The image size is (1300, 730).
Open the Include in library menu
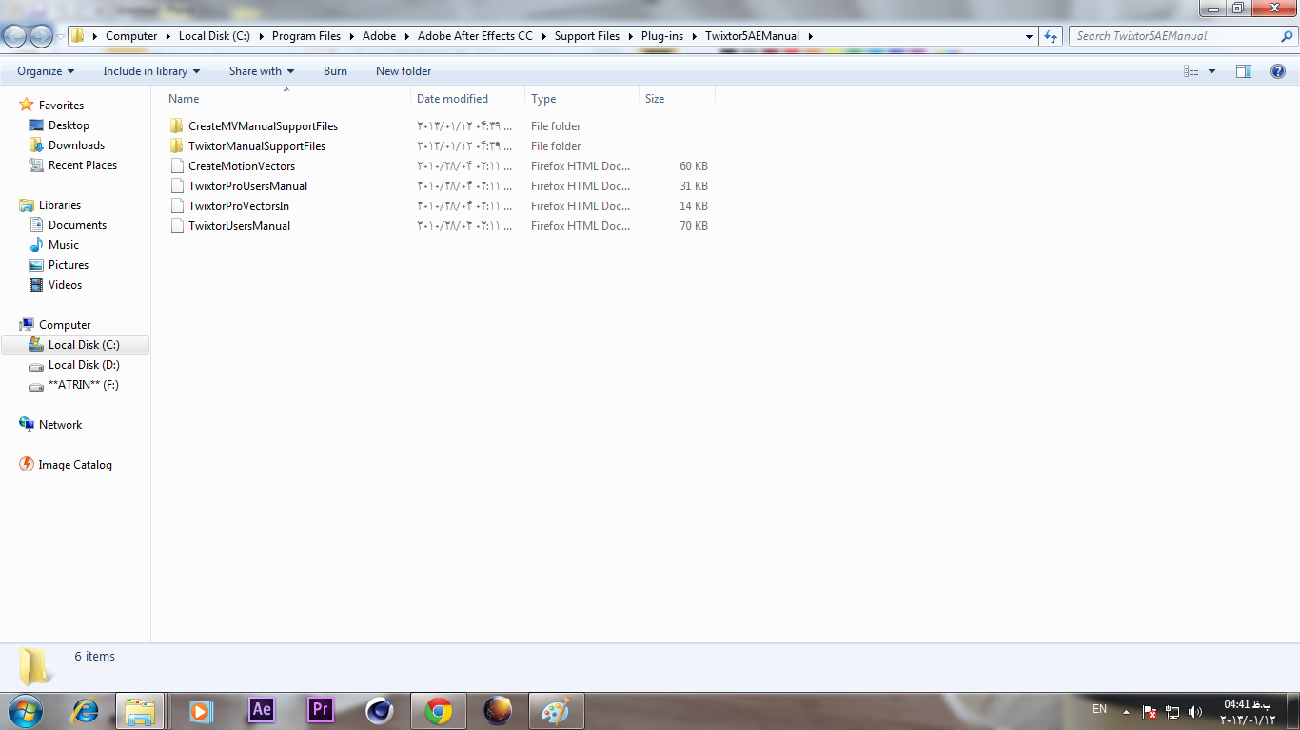pyautogui.click(x=151, y=71)
